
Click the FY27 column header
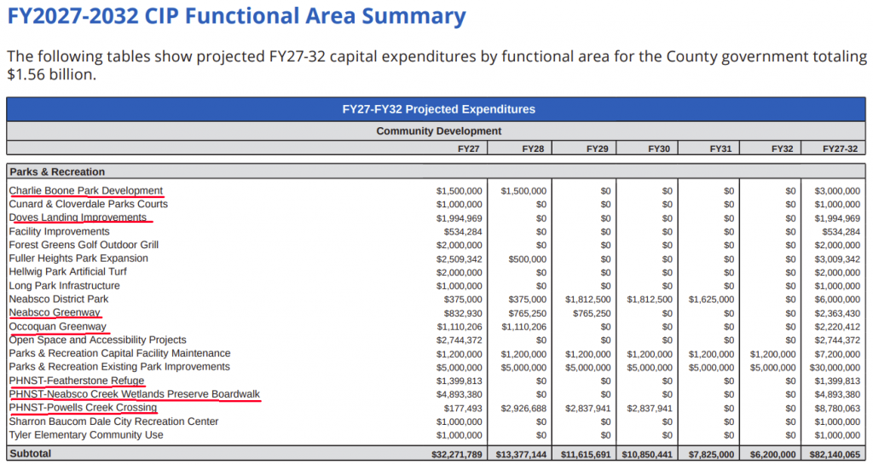coord(469,148)
